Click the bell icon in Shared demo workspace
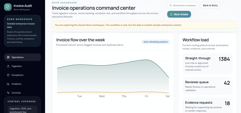The image size is (241, 113). tap(170, 5)
